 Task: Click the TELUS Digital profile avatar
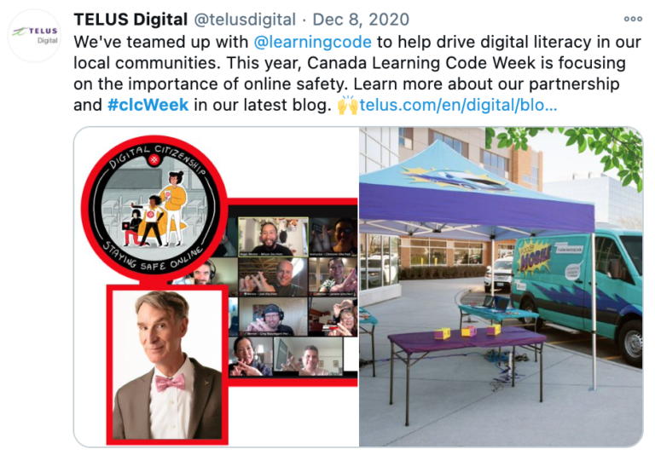[35, 35]
